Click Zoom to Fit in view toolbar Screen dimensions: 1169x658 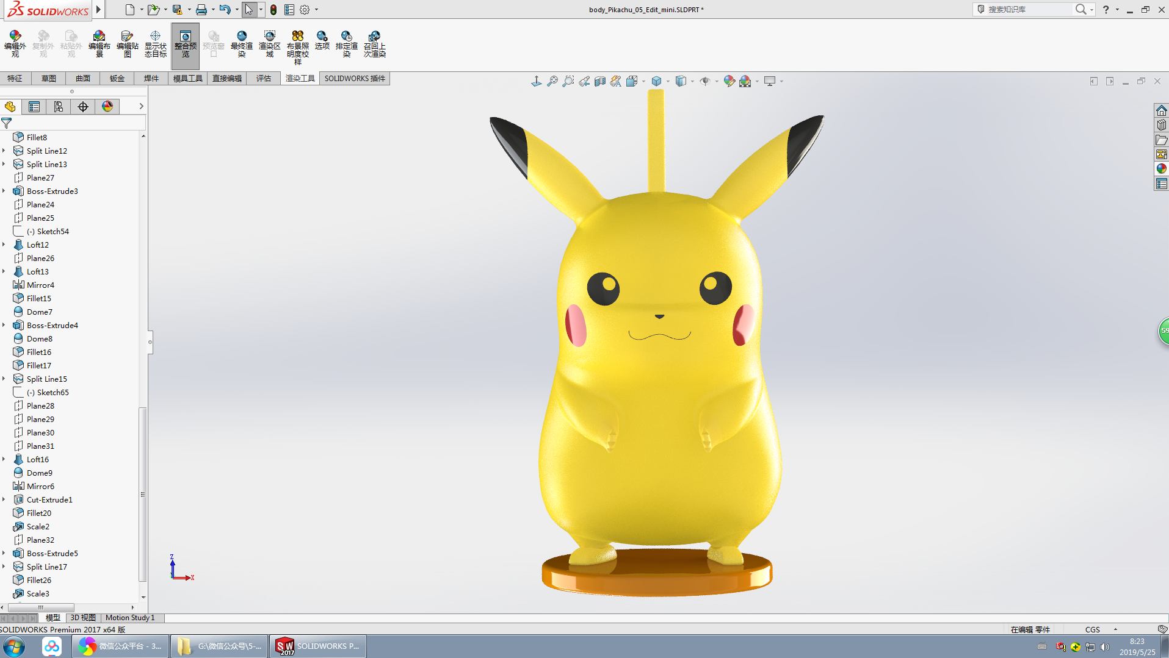tap(552, 81)
